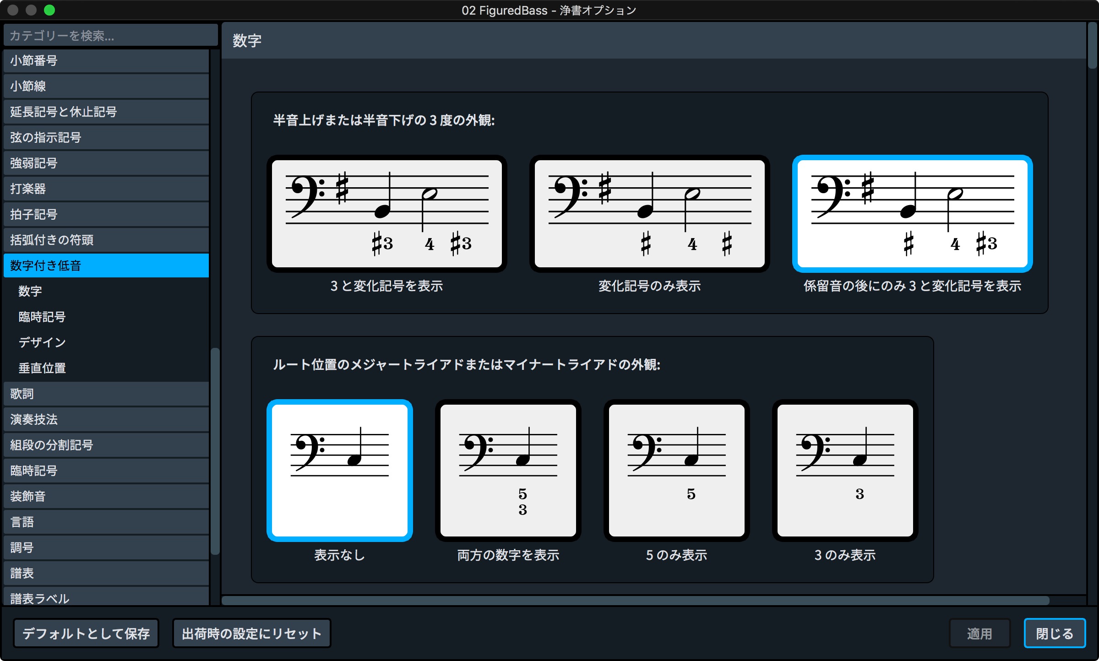Open the 組段の分割記号 category
The image size is (1099, 661).
click(106, 445)
